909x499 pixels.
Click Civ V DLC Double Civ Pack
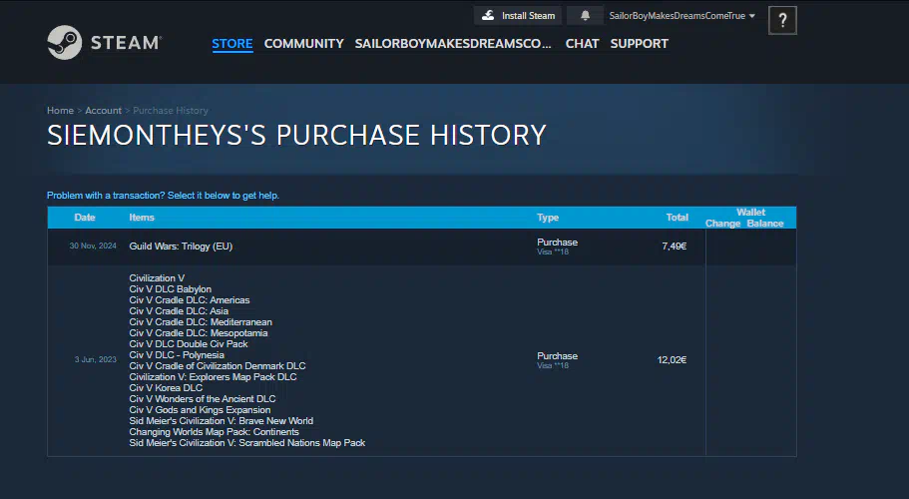189,344
